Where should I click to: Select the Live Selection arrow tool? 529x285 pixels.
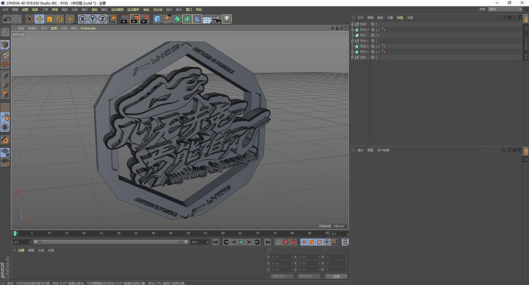click(29, 19)
